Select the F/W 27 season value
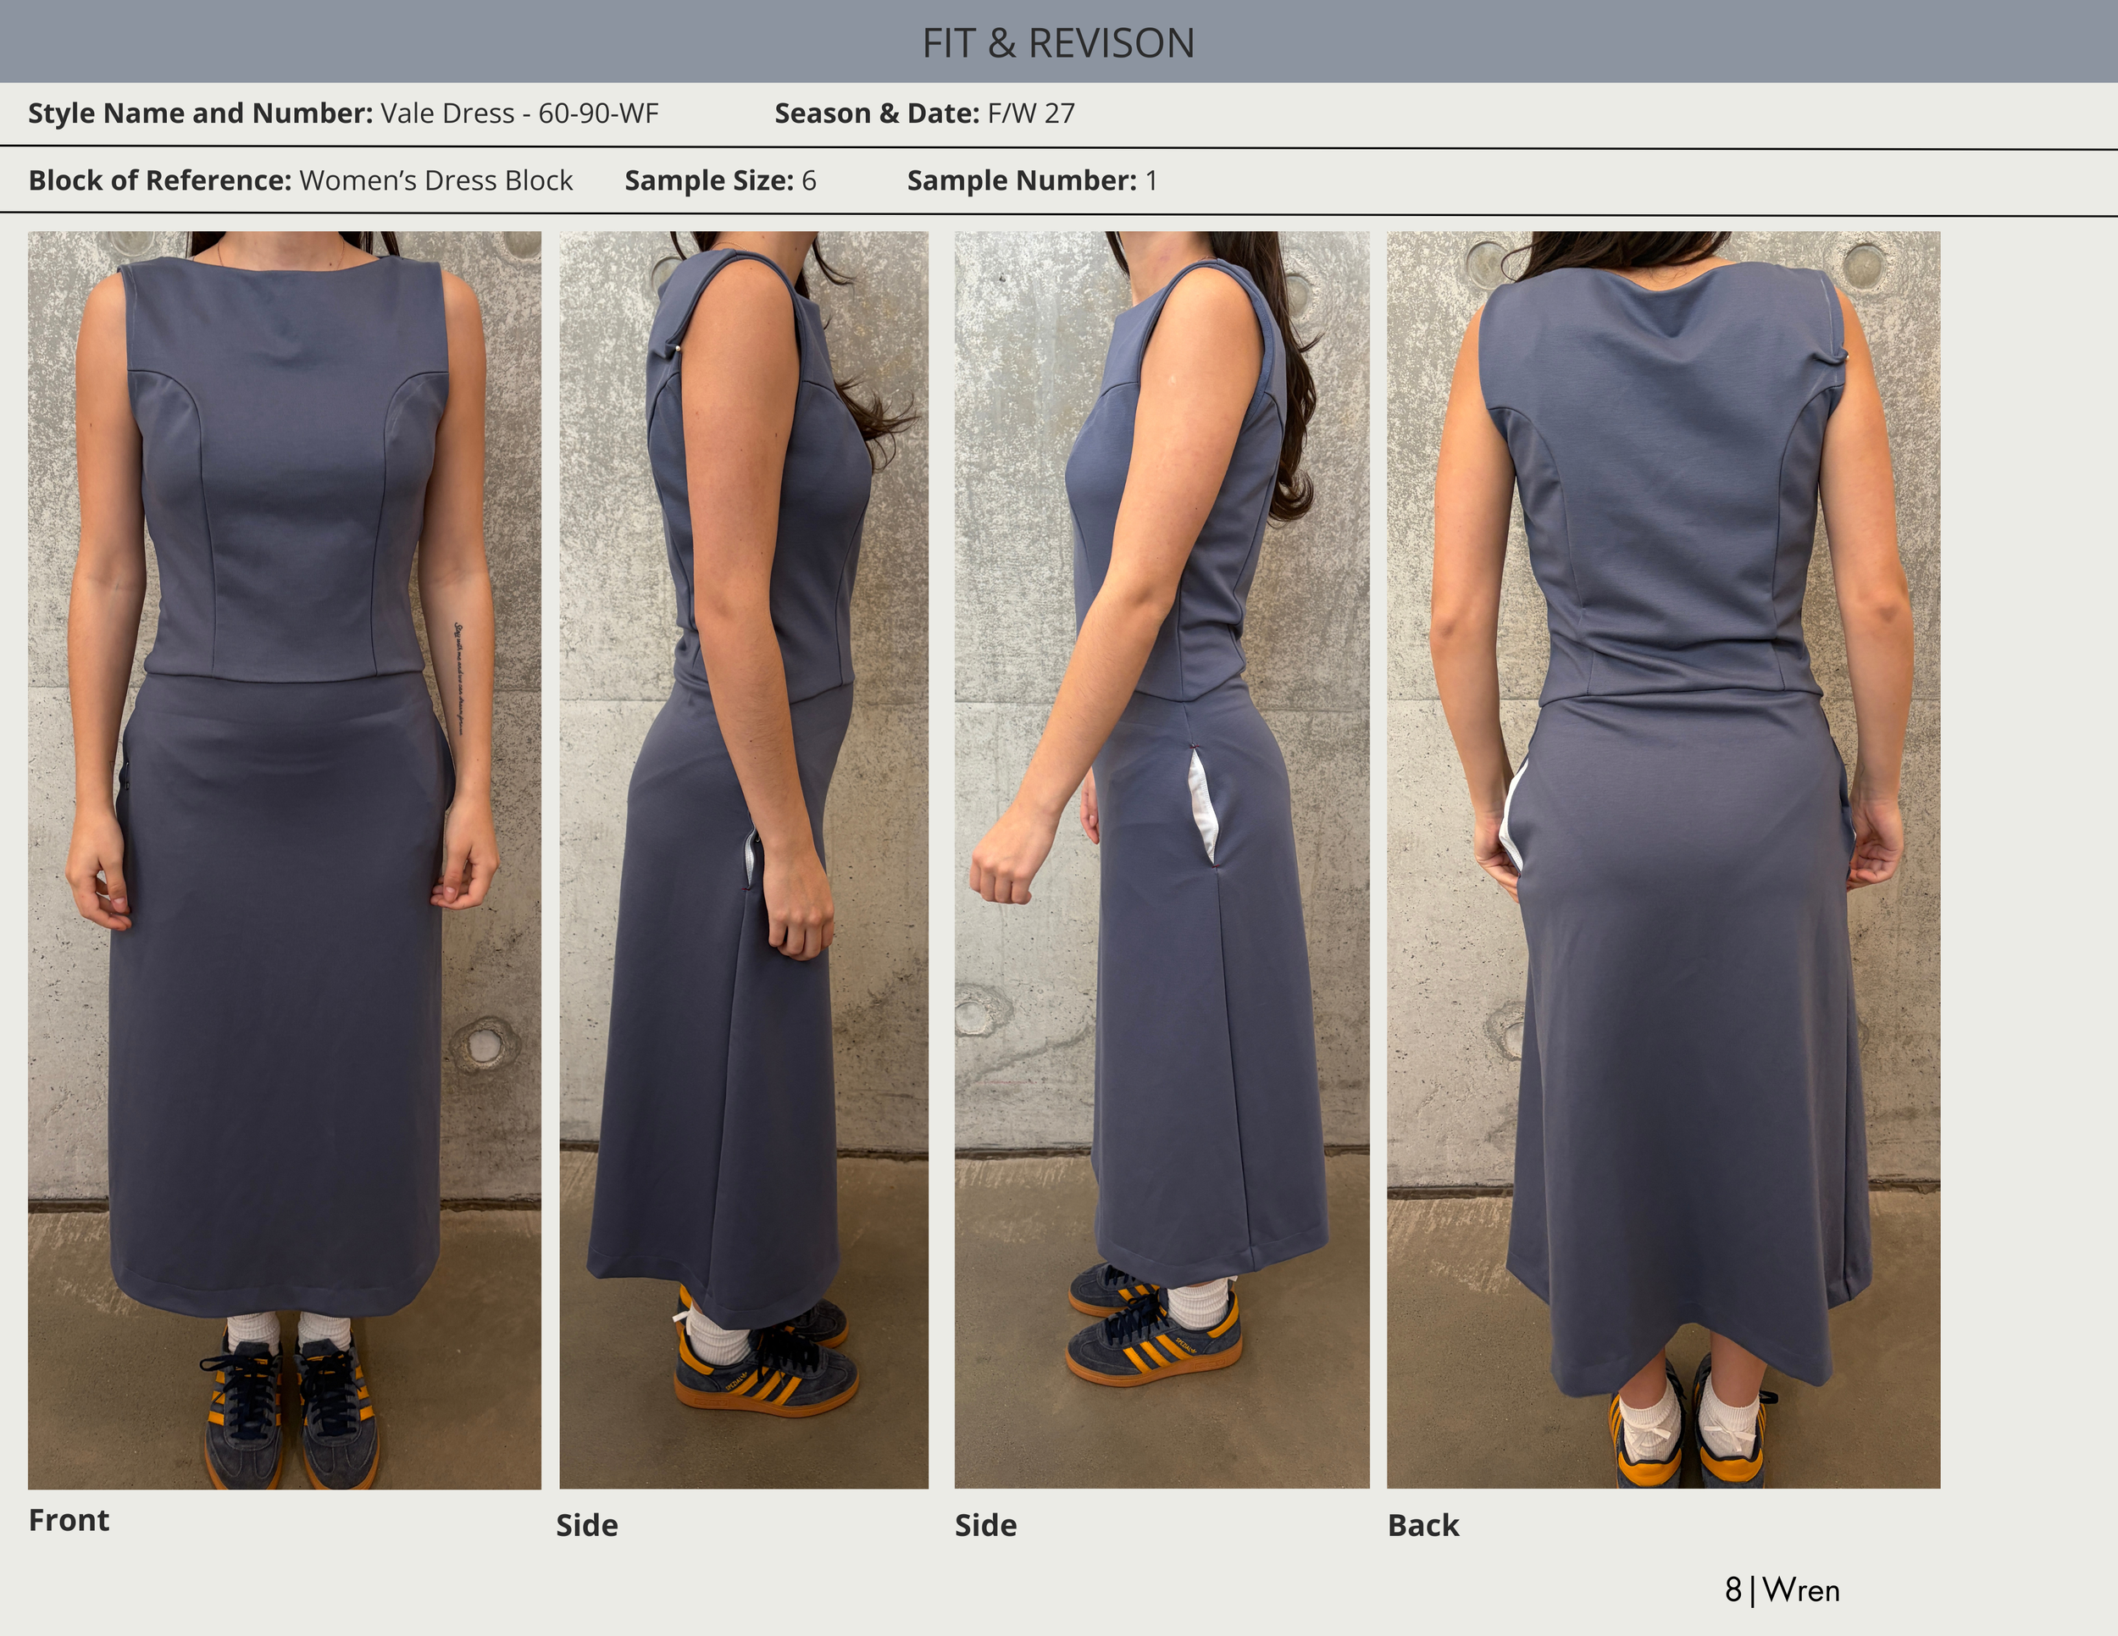 (1031, 113)
